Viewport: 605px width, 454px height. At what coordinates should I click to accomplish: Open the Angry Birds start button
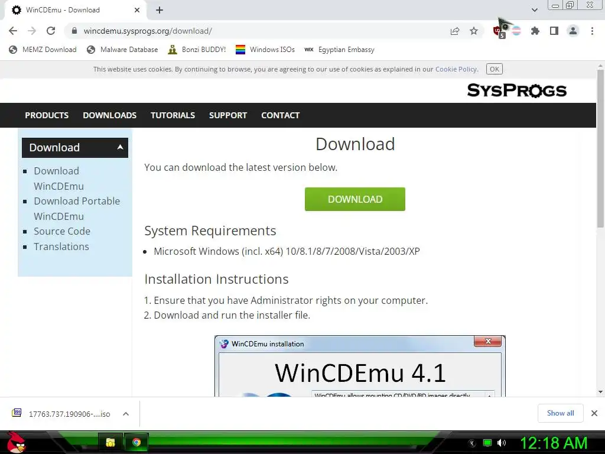[x=15, y=442]
